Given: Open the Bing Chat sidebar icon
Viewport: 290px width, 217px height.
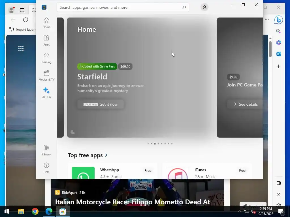Looking at the screenshot, I should pos(279,20).
